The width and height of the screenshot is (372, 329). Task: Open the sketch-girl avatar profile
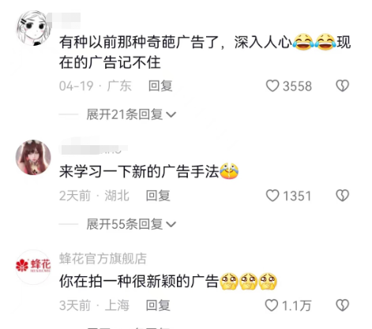[x=33, y=28]
